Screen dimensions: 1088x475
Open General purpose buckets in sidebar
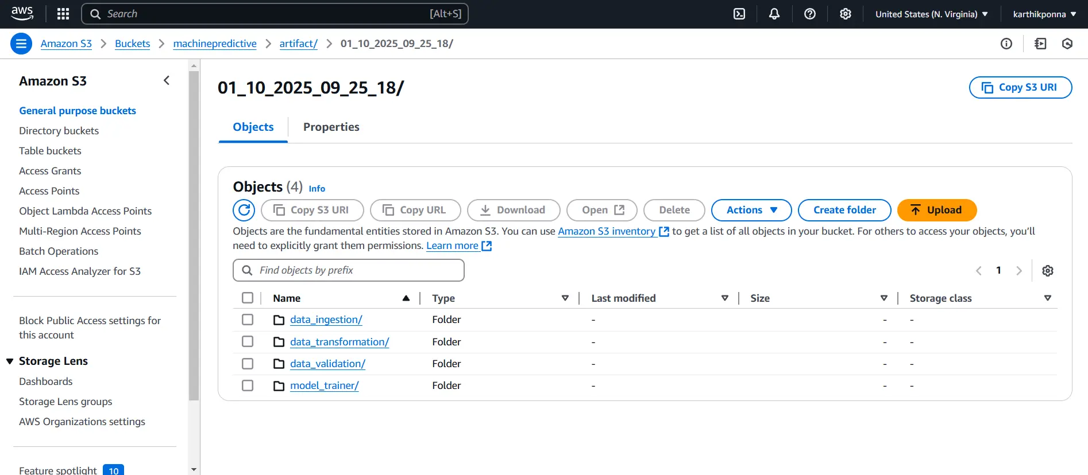point(78,111)
